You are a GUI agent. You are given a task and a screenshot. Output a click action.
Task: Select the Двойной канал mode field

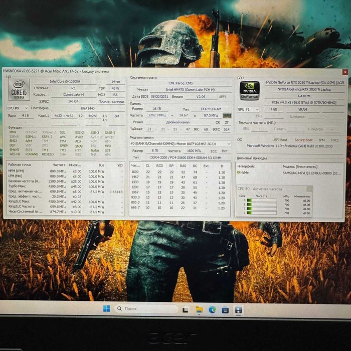[178, 122]
